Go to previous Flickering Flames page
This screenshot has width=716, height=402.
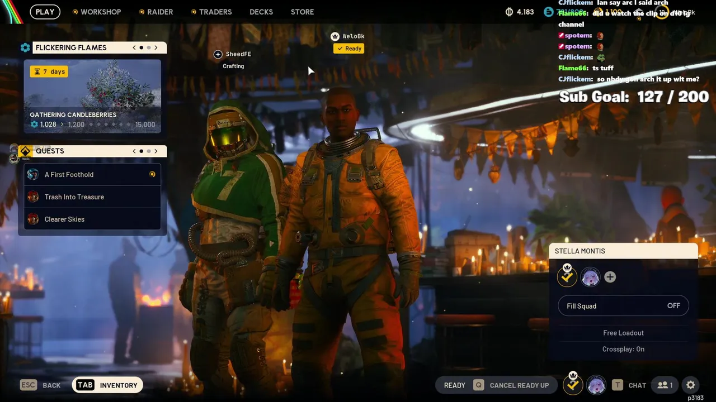[134, 47]
